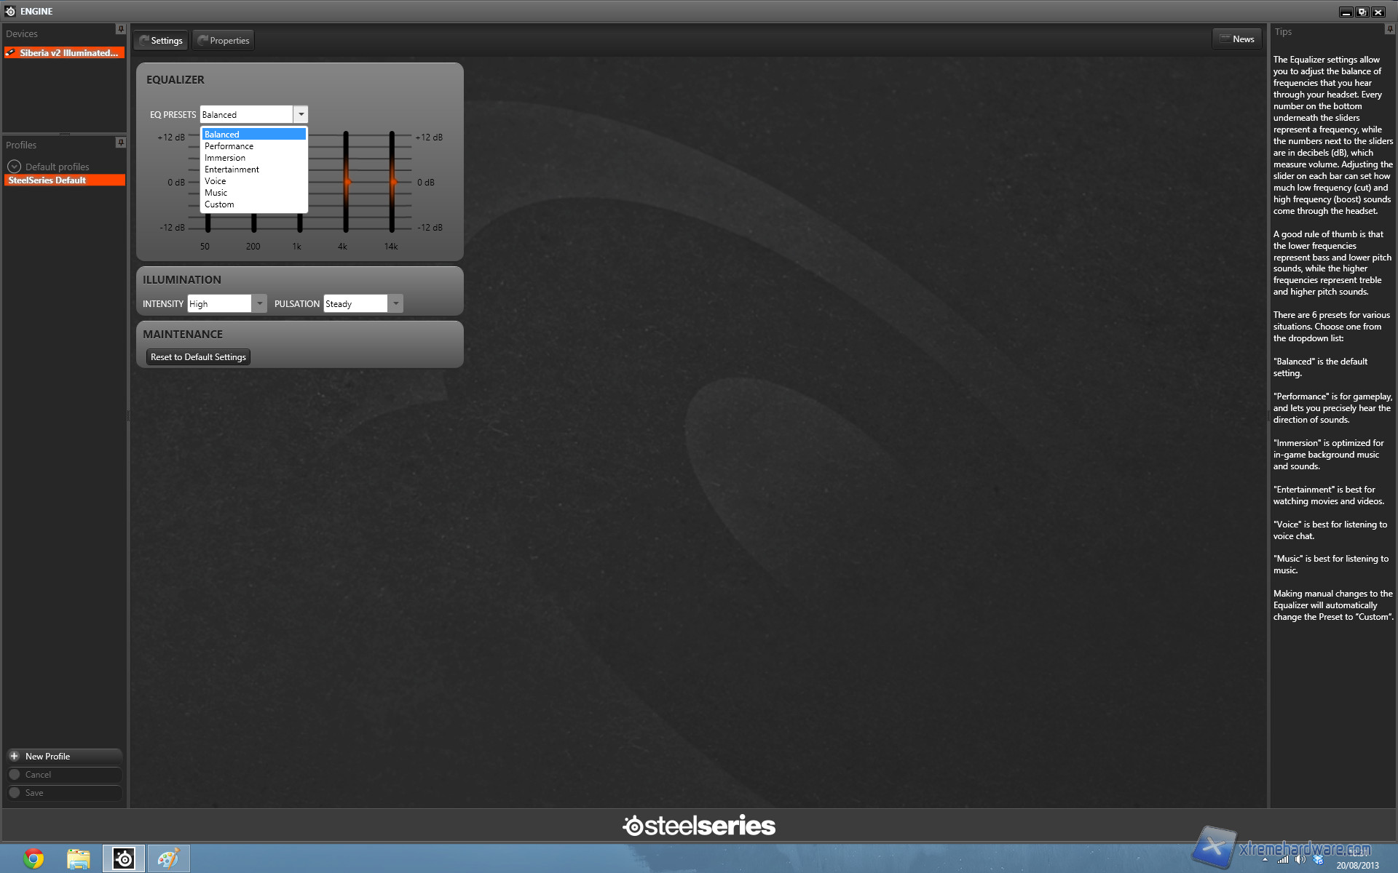Click Chrome icon in taskbar
Screen dimensions: 1398x873
pyautogui.click(x=33, y=858)
